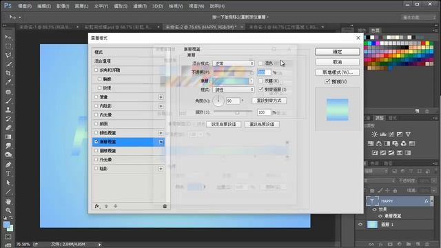Open the gradient picker dropdown arrow
441x248 pixels.
click(251, 81)
